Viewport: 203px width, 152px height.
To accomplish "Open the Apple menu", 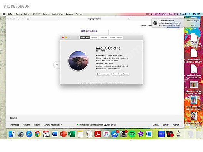I will click(4, 14).
